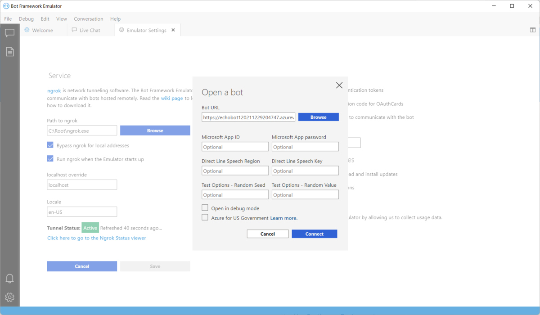
Task: Click the 'Service' section heading
Action: coord(59,76)
